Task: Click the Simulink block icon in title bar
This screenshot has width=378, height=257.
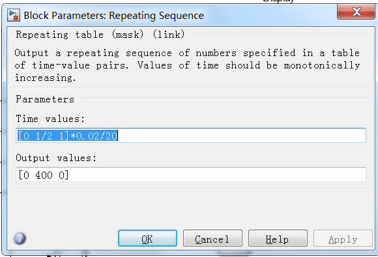Action: 14,15
